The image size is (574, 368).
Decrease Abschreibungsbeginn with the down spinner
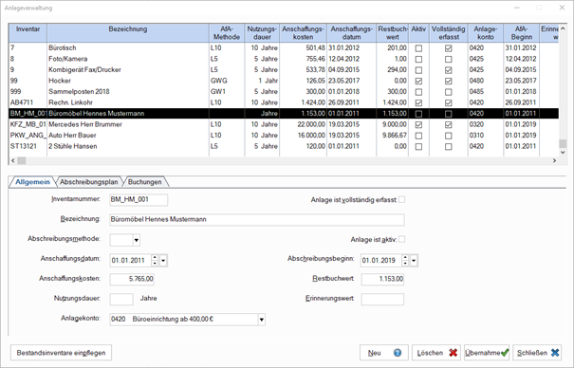[405, 264]
